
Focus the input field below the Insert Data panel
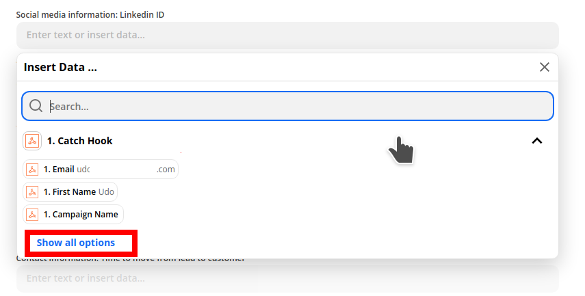tap(287, 278)
